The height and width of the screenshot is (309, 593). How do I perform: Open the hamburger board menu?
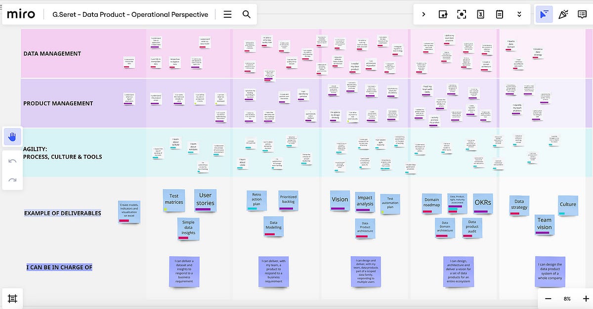tap(227, 14)
